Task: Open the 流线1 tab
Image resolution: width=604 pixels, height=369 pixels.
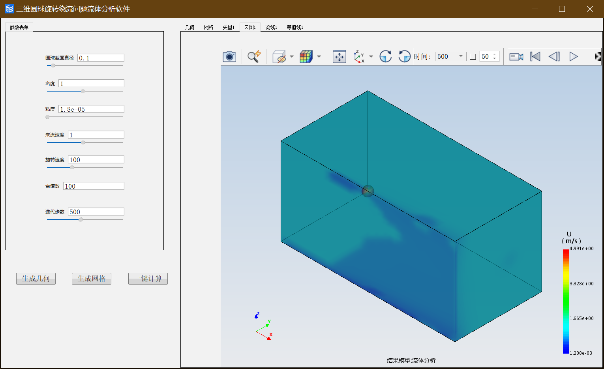Action: [x=271, y=27]
